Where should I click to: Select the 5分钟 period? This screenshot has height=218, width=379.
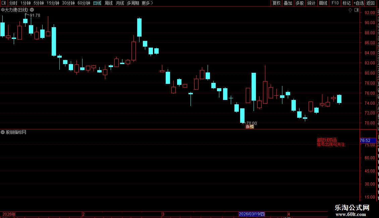tap(39, 3)
